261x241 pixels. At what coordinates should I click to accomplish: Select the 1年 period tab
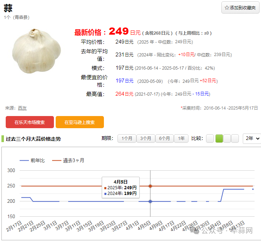181,139
